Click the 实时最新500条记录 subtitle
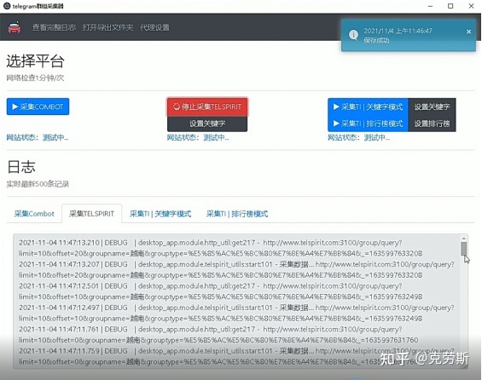 [x=38, y=184]
